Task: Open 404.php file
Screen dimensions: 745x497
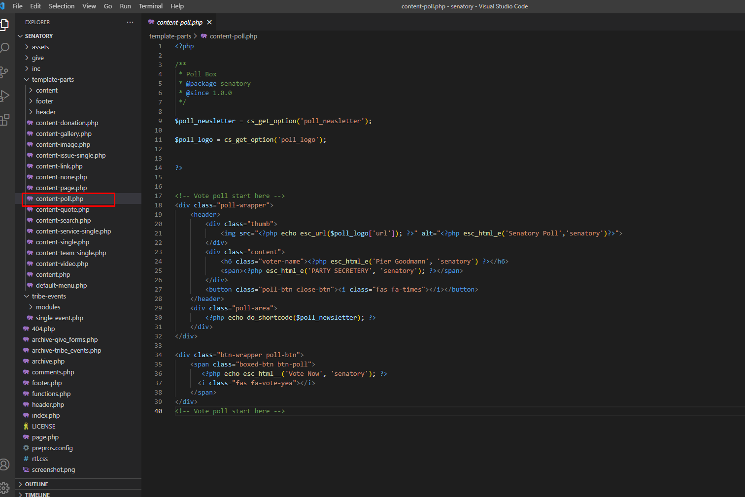Action: coord(78,329)
